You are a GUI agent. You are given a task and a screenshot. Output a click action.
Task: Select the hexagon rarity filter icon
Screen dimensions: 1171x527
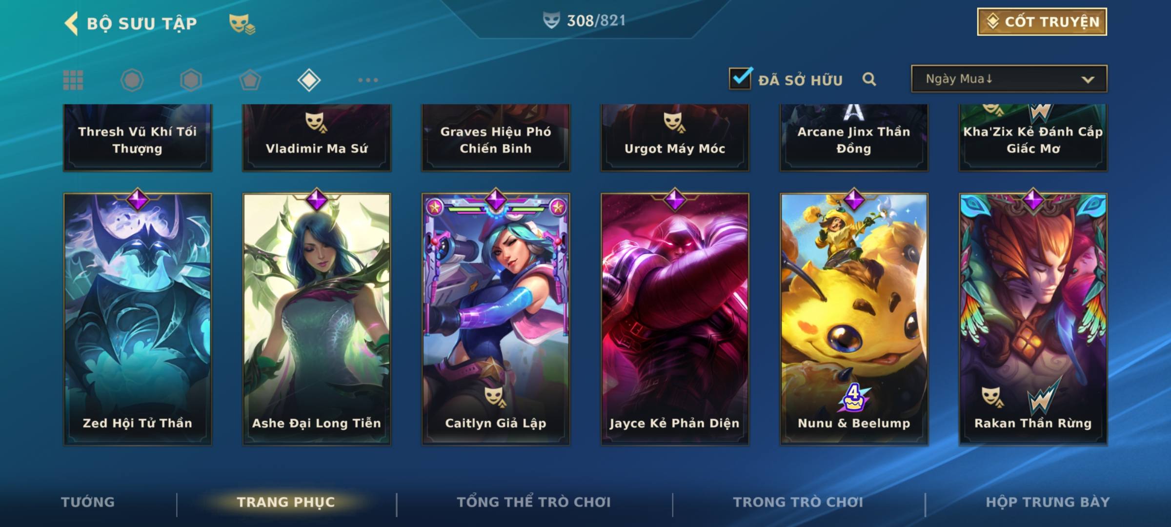pos(191,80)
